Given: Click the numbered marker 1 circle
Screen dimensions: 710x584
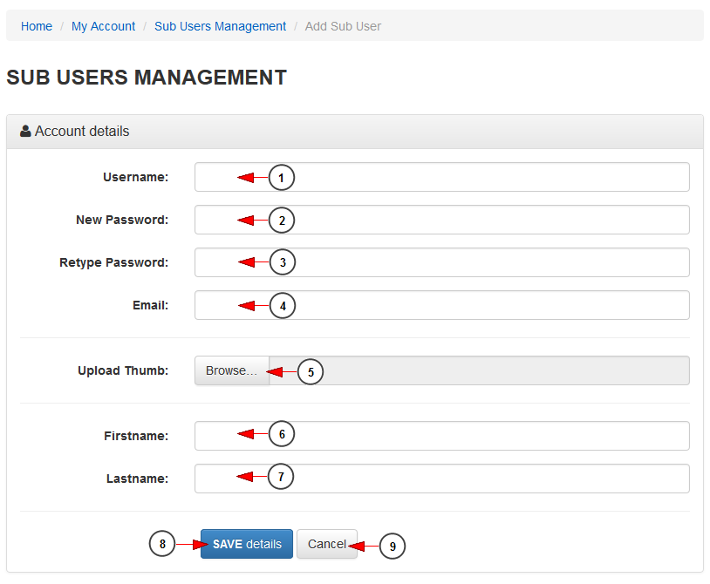Looking at the screenshot, I should 281,177.
